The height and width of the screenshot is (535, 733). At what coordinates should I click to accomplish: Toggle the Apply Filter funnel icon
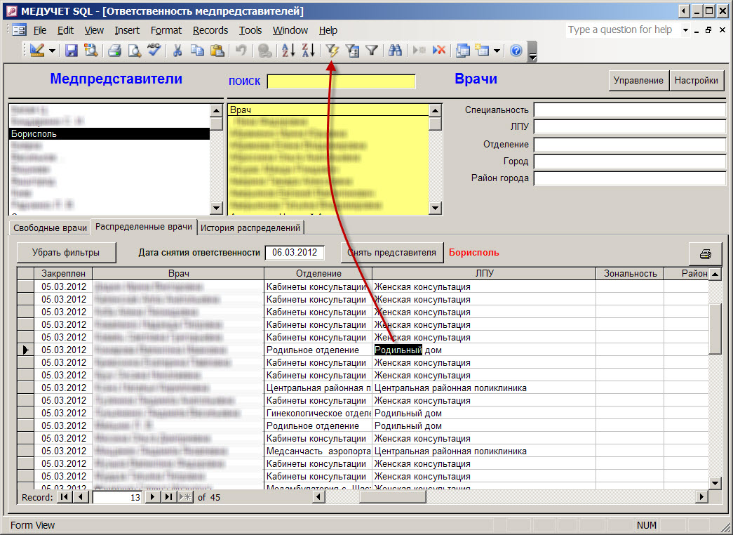coord(372,50)
